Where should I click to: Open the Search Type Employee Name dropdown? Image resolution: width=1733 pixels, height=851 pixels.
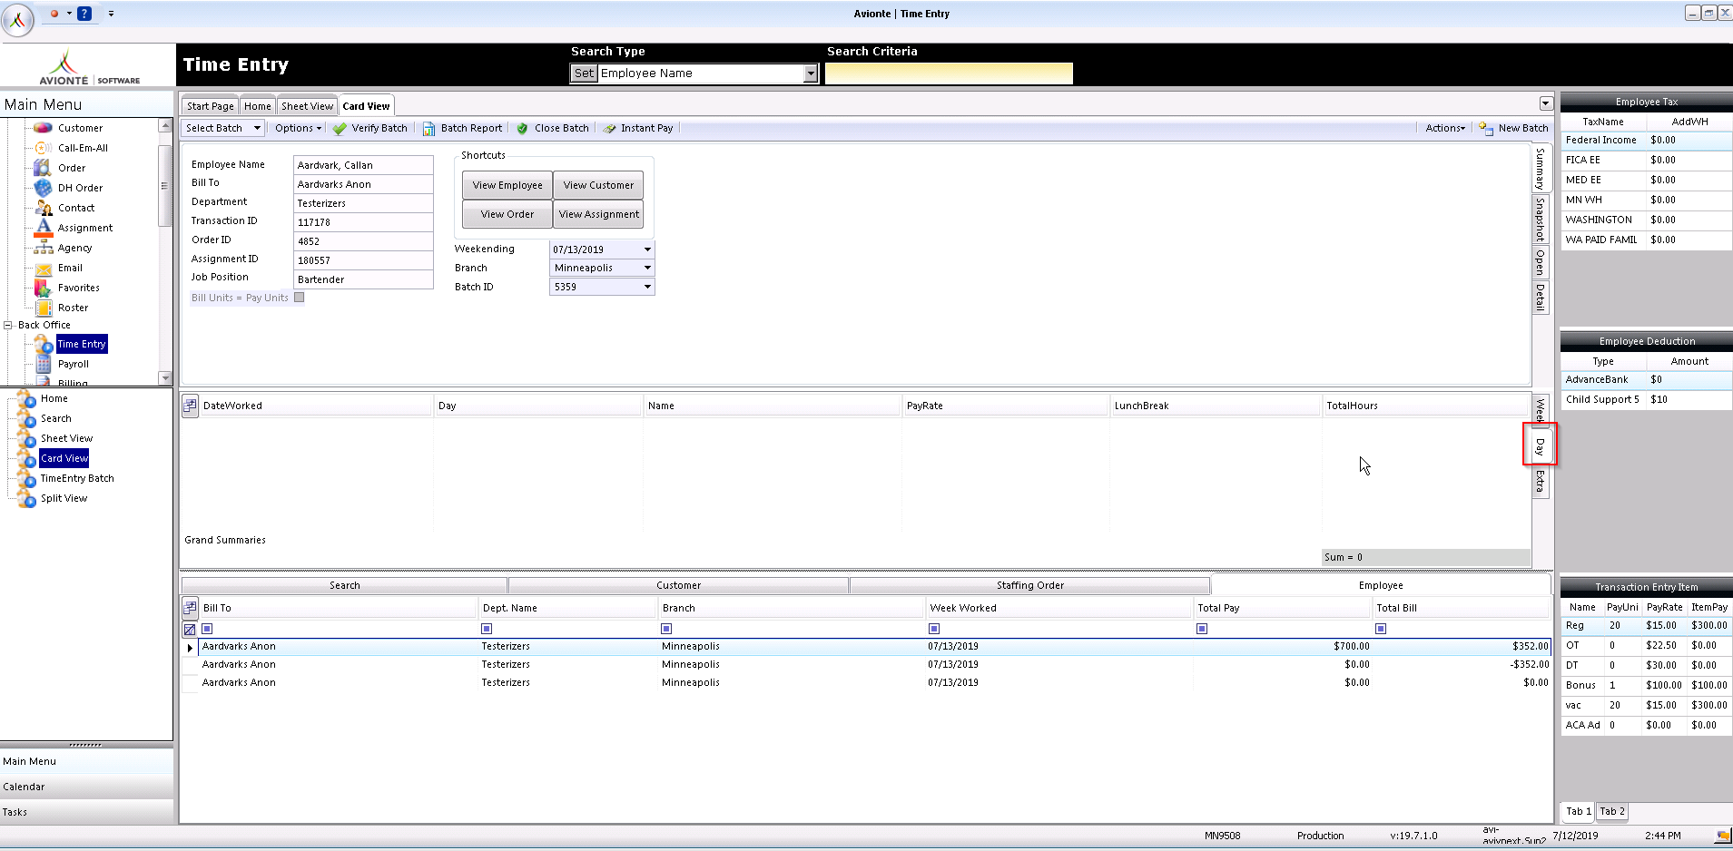click(x=811, y=73)
